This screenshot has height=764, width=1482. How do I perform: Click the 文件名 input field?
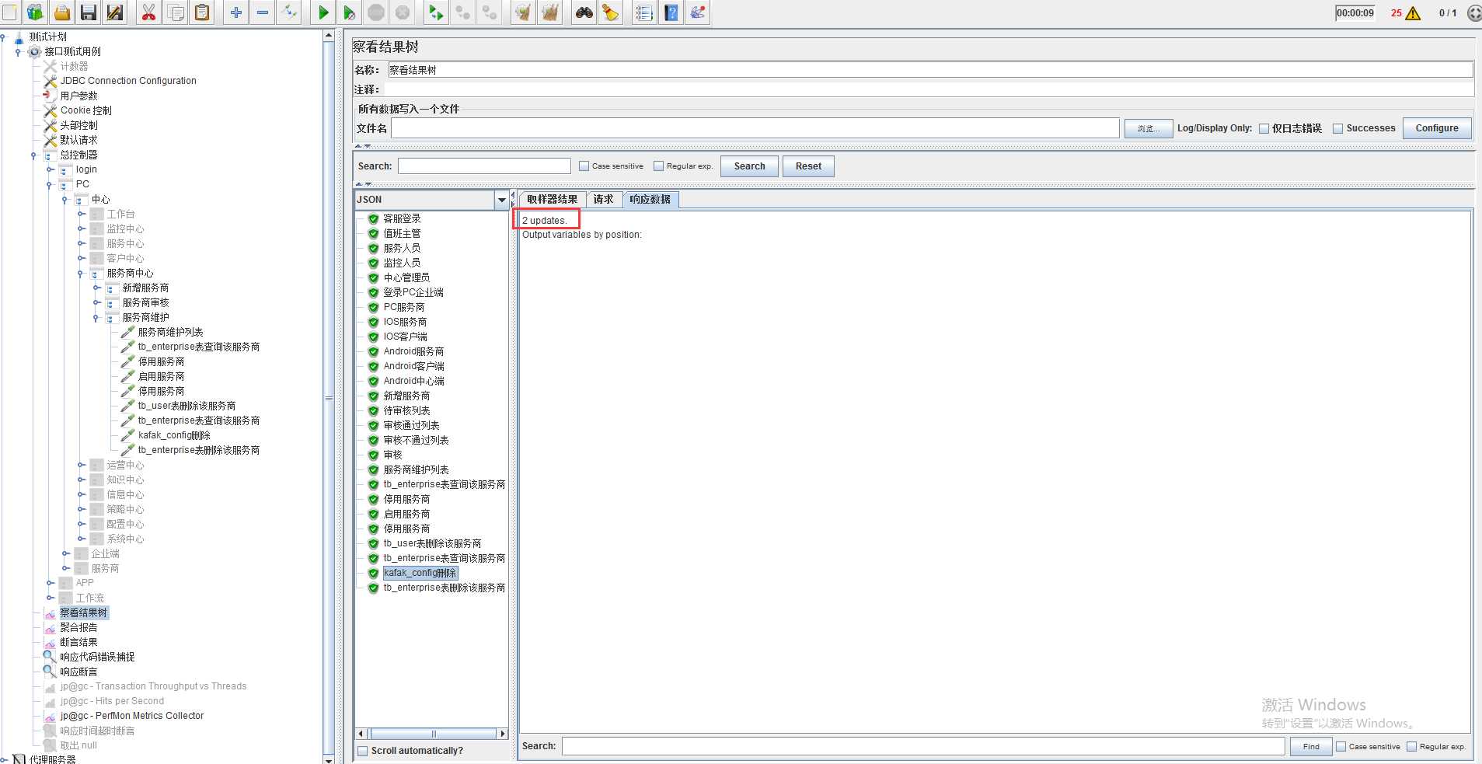point(755,128)
